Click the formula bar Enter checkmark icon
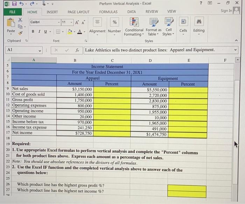This screenshot has width=245, height=204. click(67, 50)
